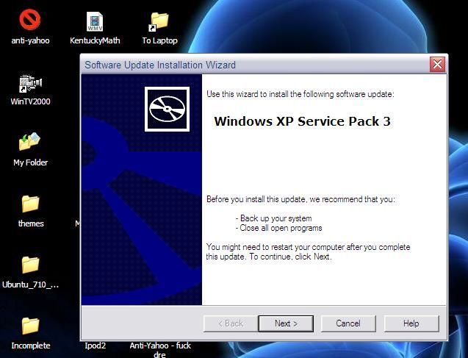
Task: Click the wizard title bar text
Action: (160, 65)
